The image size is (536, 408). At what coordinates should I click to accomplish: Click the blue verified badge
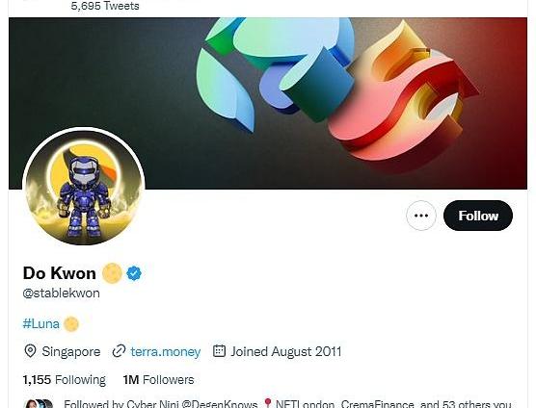pyautogui.click(x=134, y=273)
